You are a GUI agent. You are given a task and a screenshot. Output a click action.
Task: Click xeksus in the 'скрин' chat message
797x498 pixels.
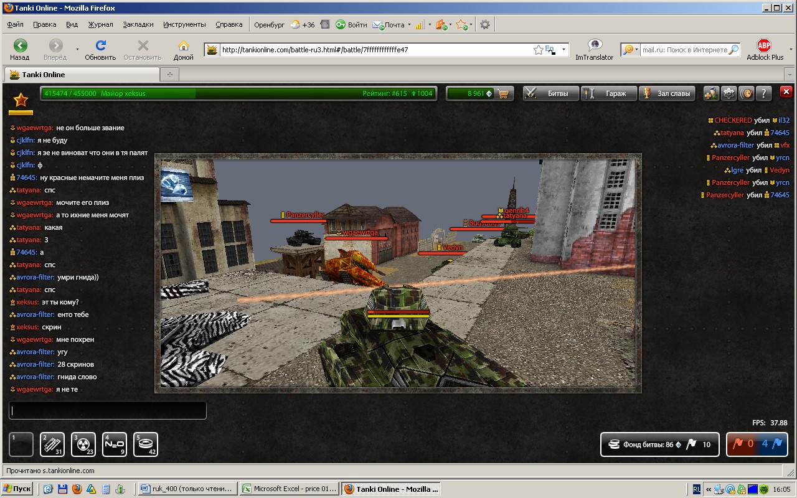click(27, 327)
